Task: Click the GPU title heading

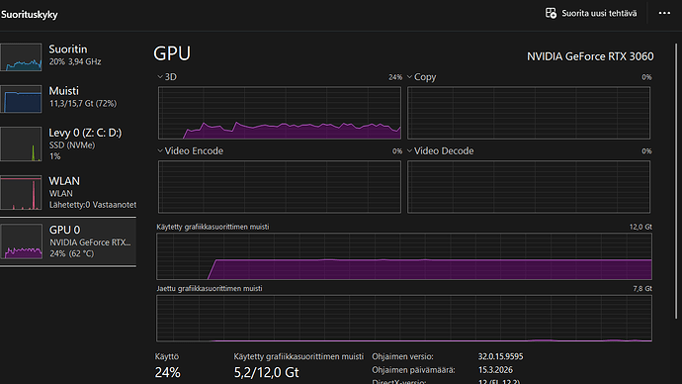Action: point(172,53)
